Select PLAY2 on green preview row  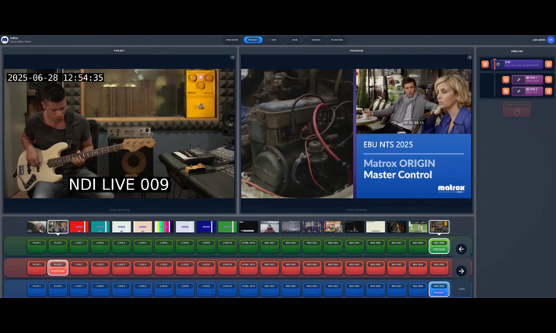(58, 246)
